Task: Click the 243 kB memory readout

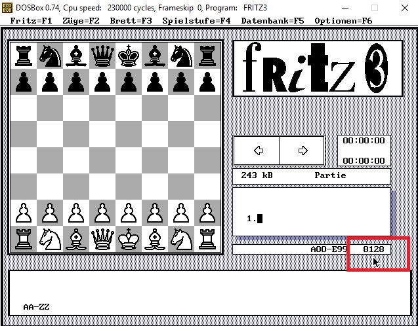Action: 257,175
